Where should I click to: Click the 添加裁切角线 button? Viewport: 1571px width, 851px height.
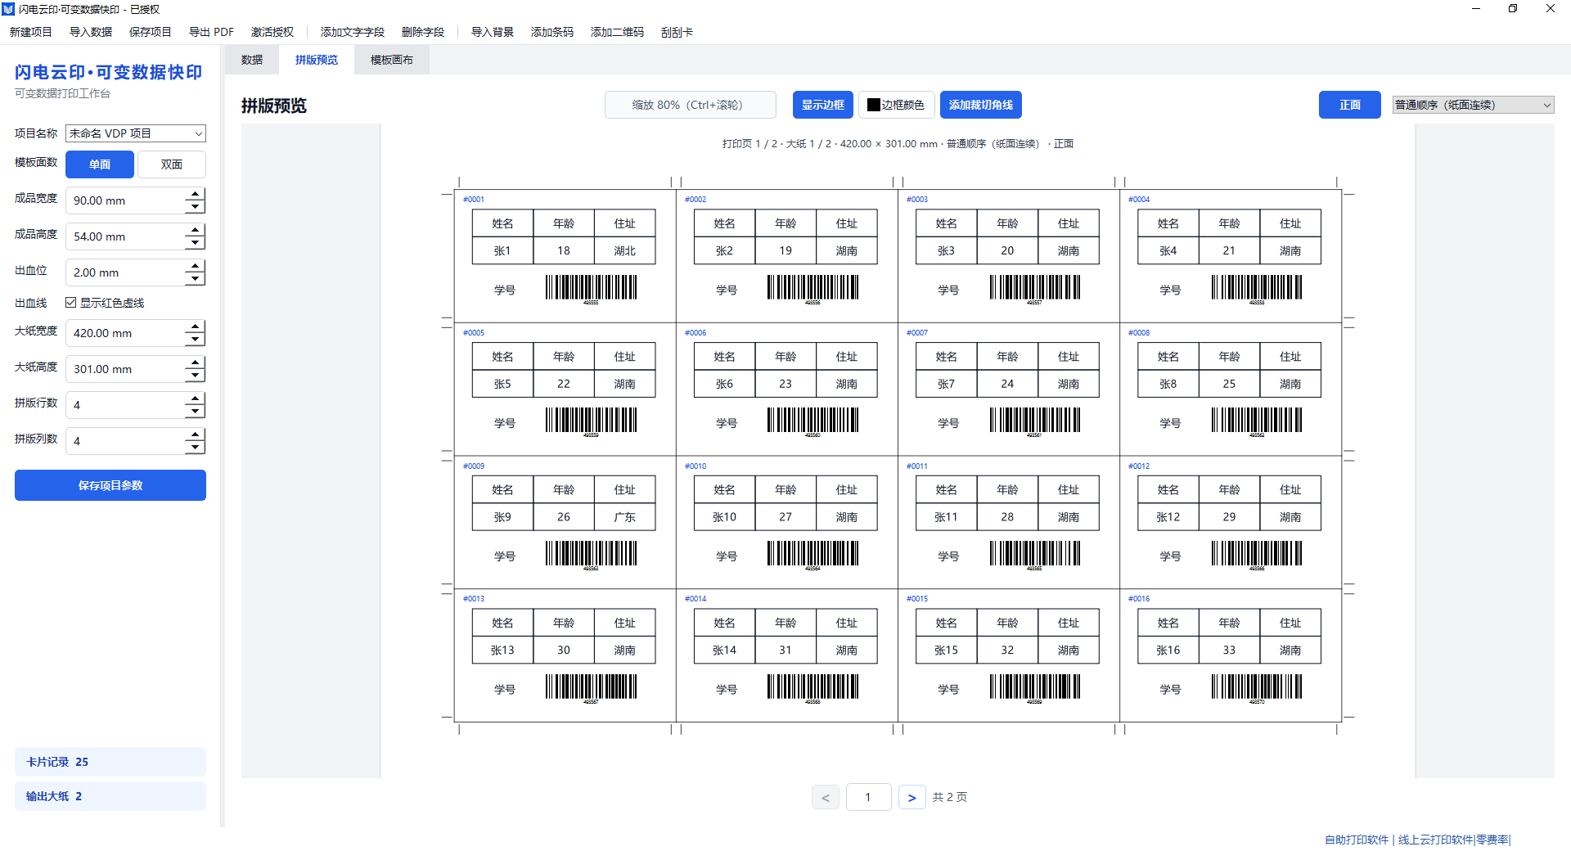click(x=980, y=105)
